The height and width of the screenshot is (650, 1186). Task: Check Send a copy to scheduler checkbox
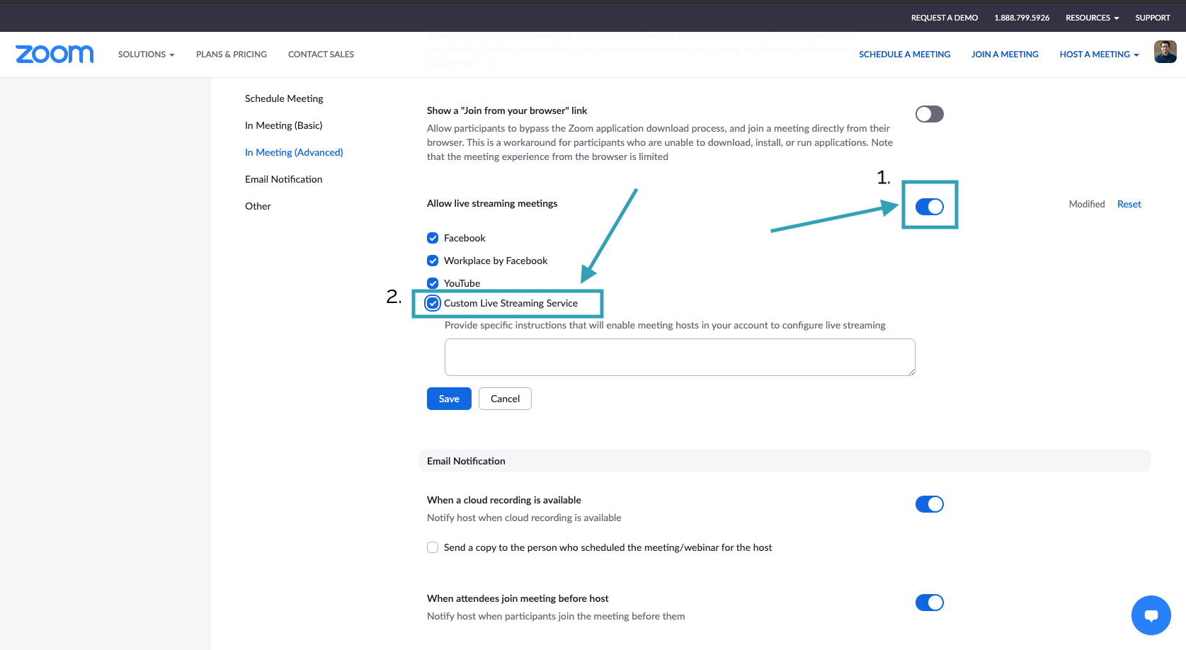pyautogui.click(x=433, y=547)
